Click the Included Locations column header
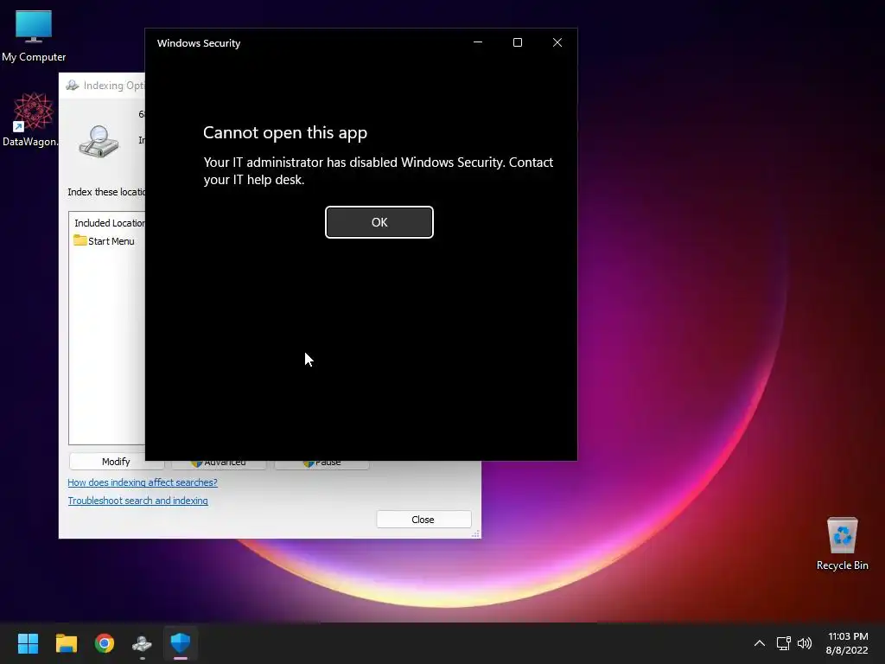 point(109,223)
